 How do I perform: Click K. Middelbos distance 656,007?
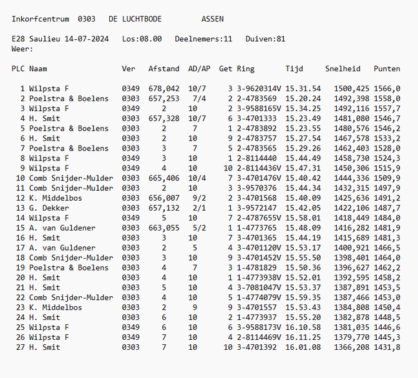coord(163,198)
